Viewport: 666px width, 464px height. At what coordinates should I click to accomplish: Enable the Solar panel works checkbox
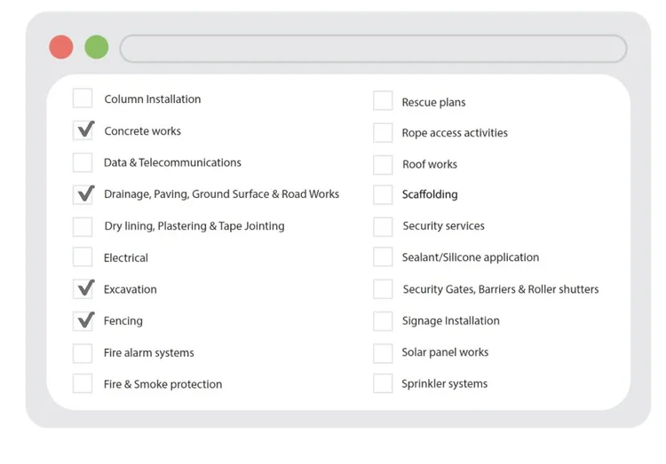383,353
